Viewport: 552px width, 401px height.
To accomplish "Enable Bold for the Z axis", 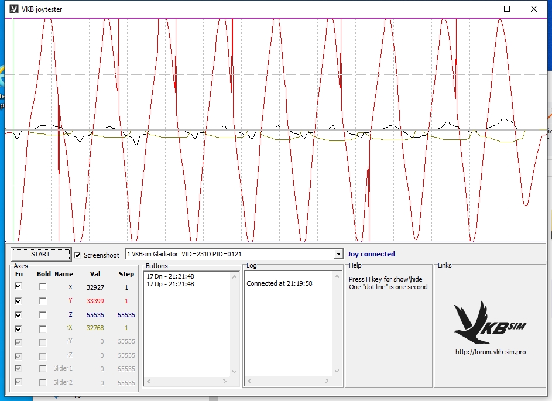I will pos(43,315).
